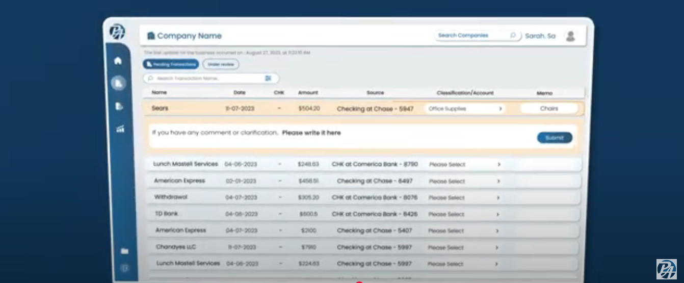Screen dimensions: 684x283
Task: Click the Sarah. Sa user name
Action: pos(540,36)
